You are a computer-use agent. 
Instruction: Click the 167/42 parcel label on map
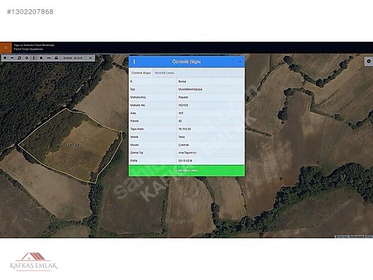click(x=73, y=145)
